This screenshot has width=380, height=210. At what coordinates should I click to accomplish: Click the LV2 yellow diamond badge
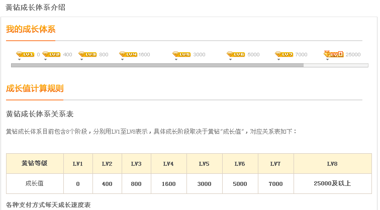coord(51,54)
